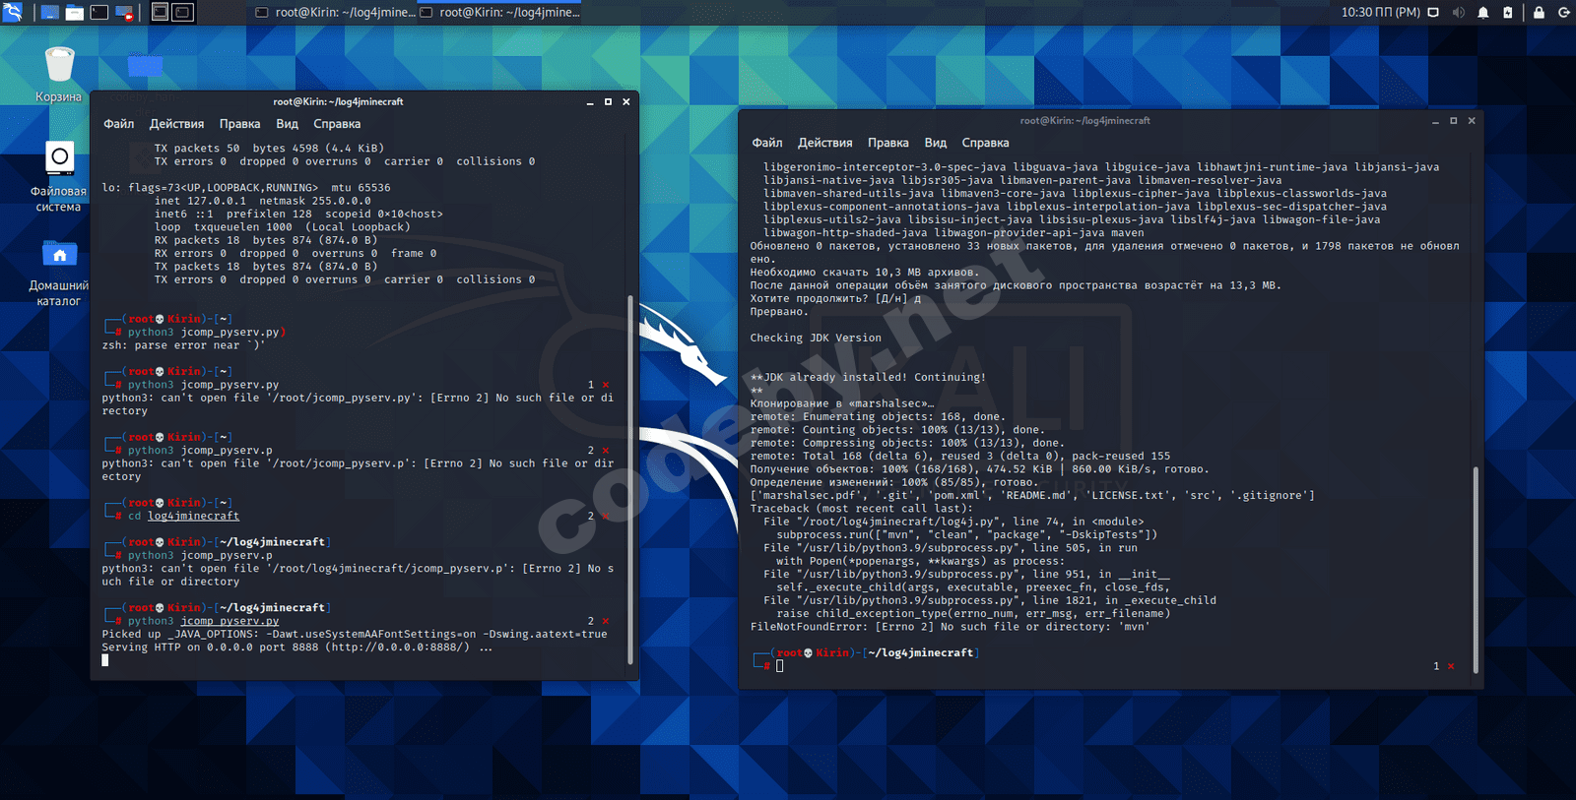Click 'Traceback (most recent call last):' line
1576x800 pixels.
tap(861, 509)
